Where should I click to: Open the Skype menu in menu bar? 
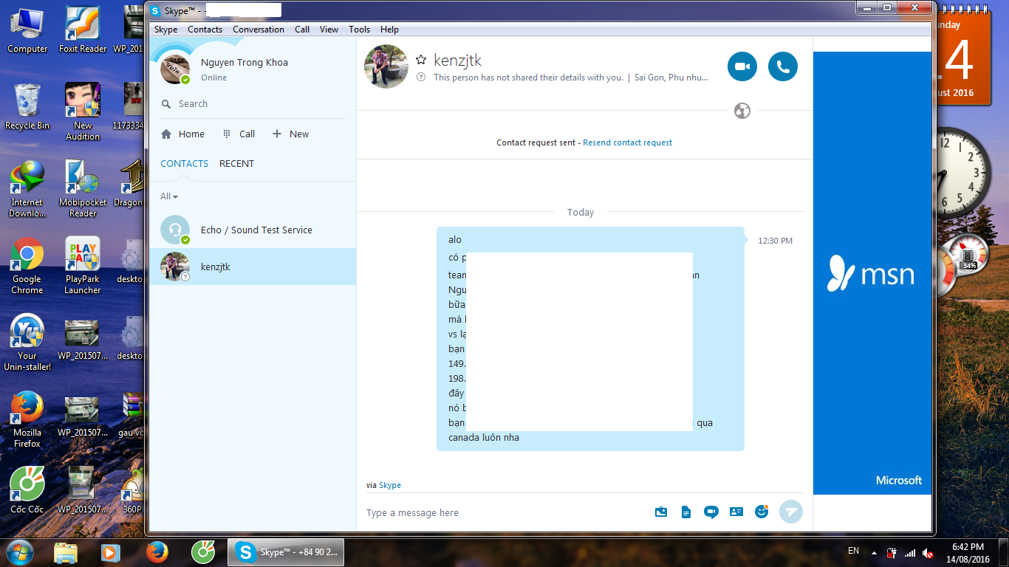[x=165, y=30]
